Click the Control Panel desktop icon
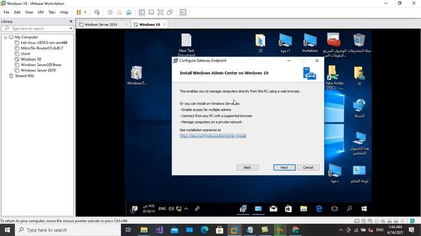This screenshot has height=236, width=421. pyautogui.click(x=359, y=174)
